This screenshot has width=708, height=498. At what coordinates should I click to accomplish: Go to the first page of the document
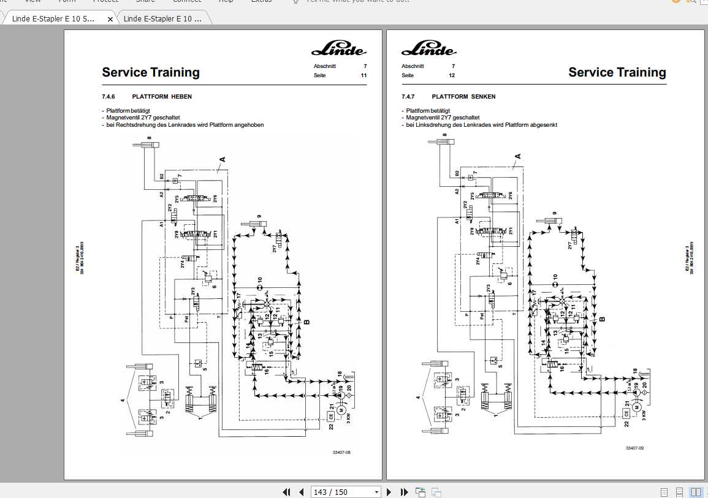(286, 492)
